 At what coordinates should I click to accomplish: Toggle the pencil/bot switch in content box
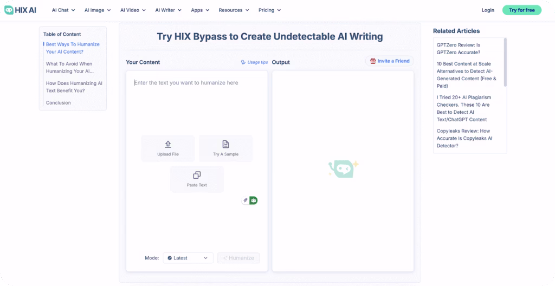[249, 200]
